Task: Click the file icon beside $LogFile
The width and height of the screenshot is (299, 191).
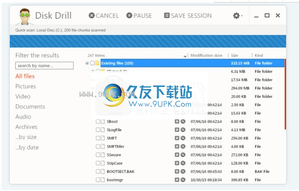Action: click(103, 130)
